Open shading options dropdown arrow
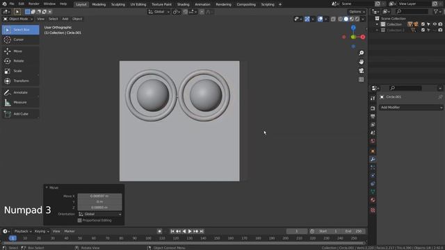The height and width of the screenshot is (250, 445). (x=363, y=19)
